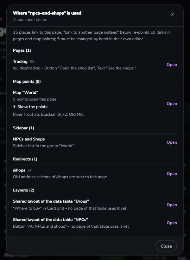Click the Close button at the bottom
The image size is (190, 260).
(x=166, y=246)
